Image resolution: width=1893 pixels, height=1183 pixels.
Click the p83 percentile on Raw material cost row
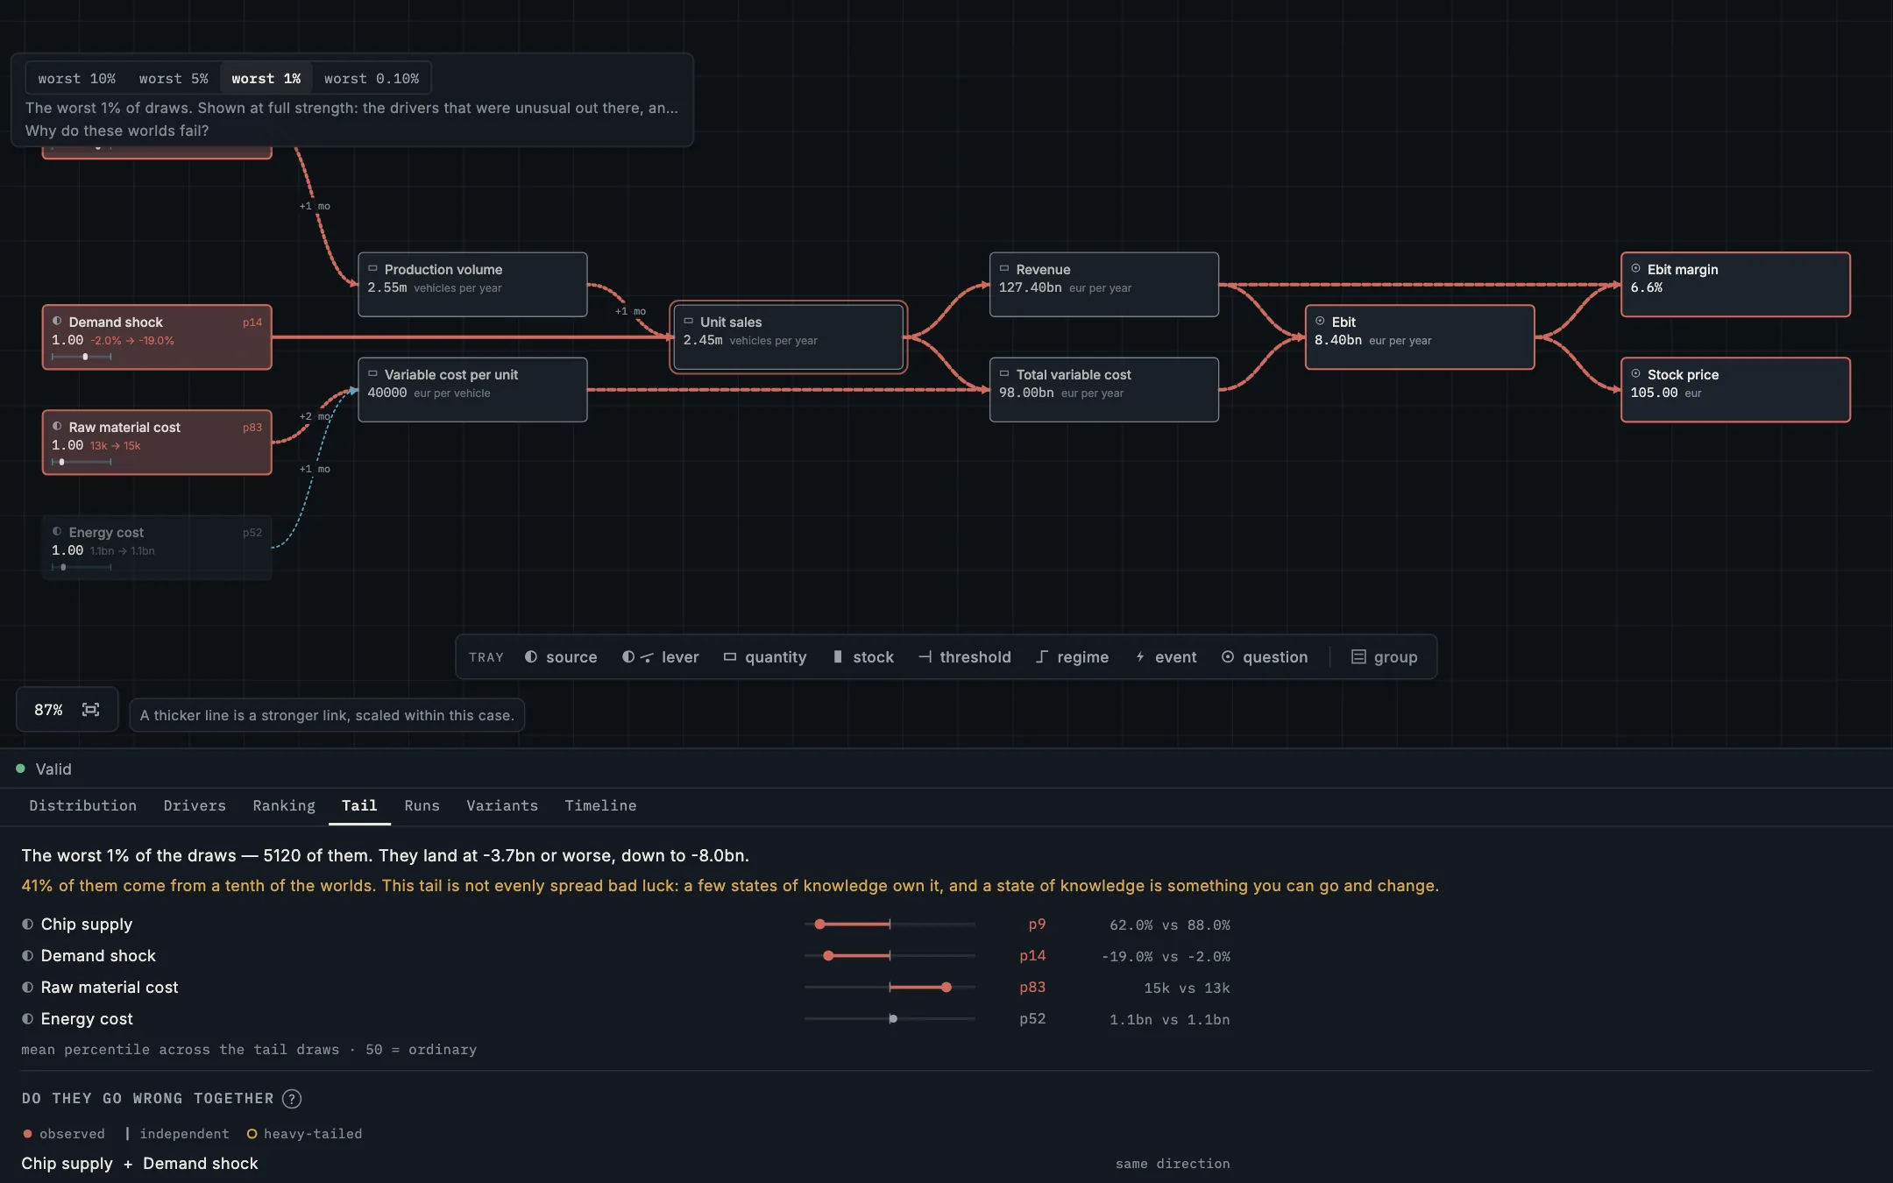pos(1032,988)
